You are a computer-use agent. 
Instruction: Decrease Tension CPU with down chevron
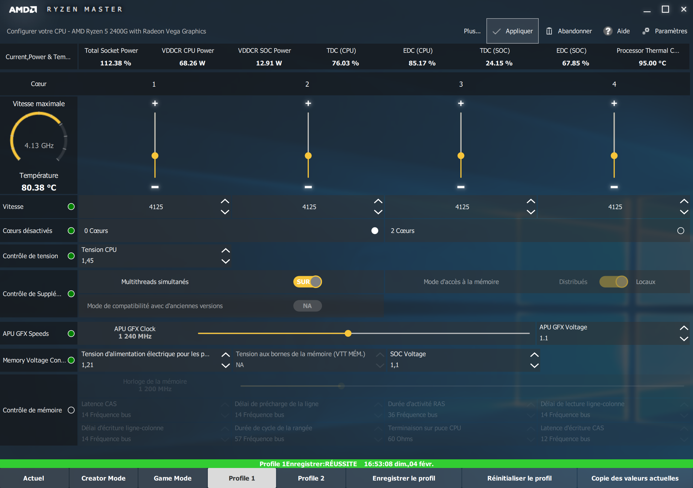(225, 261)
